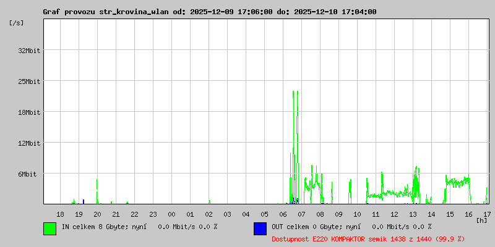
Task: Click the hour label 15 on x-axis
Action: coord(450,214)
